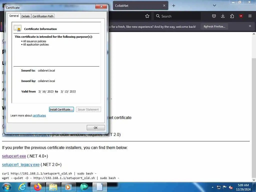The height and width of the screenshot is (192, 256).
Task: Click the Refresh Firefox button
Action: 214,26
